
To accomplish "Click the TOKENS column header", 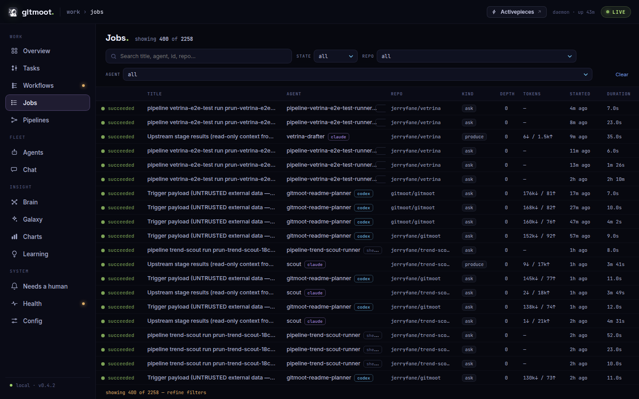I will coord(532,94).
